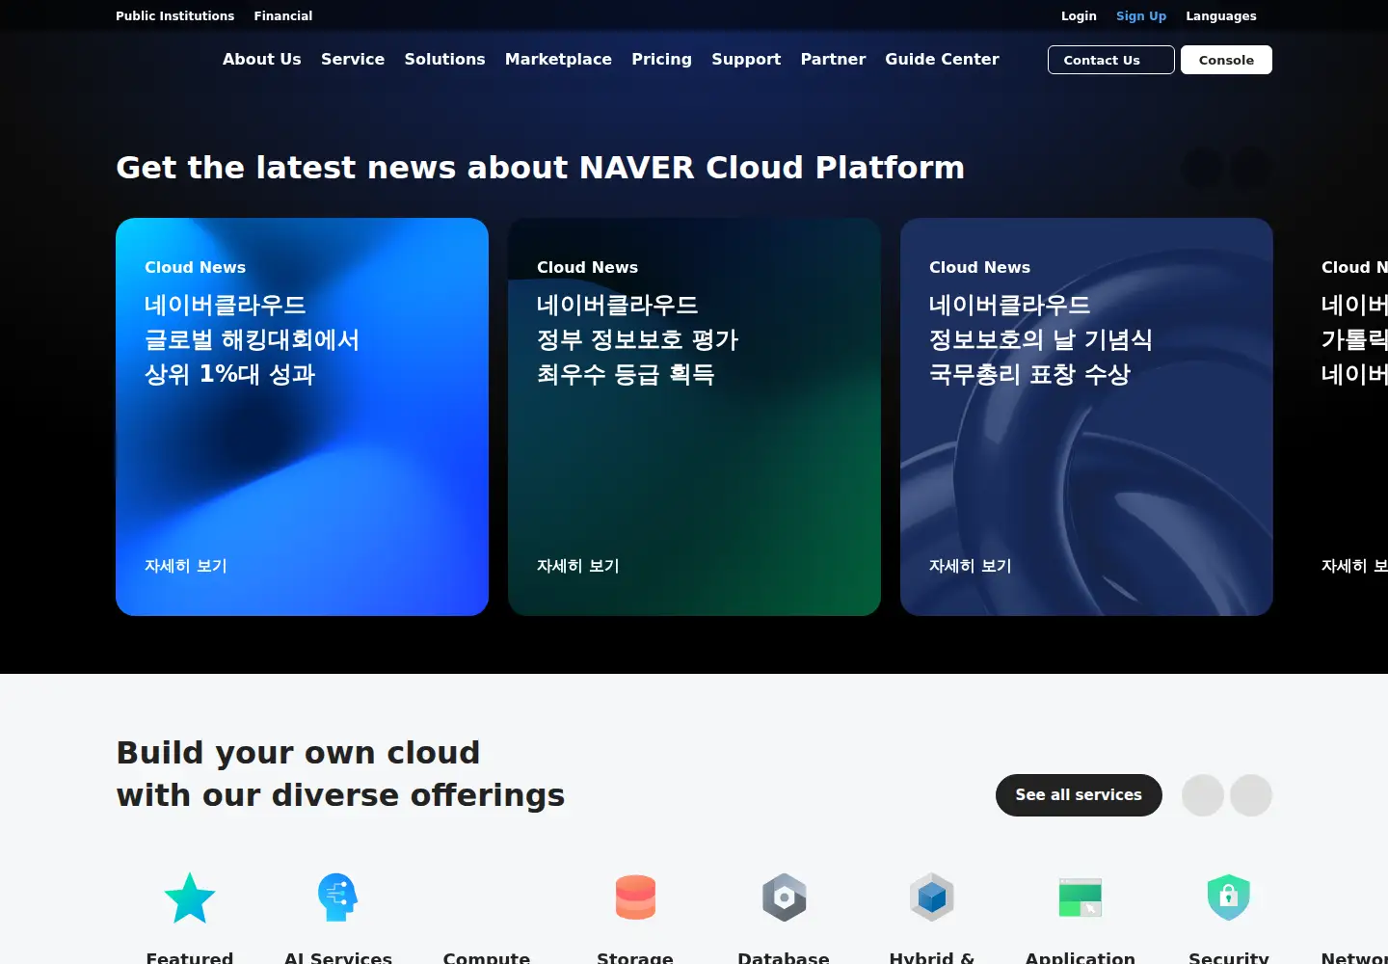Image resolution: width=1388 pixels, height=964 pixels.
Task: Select the Application window icon
Action: click(1081, 897)
